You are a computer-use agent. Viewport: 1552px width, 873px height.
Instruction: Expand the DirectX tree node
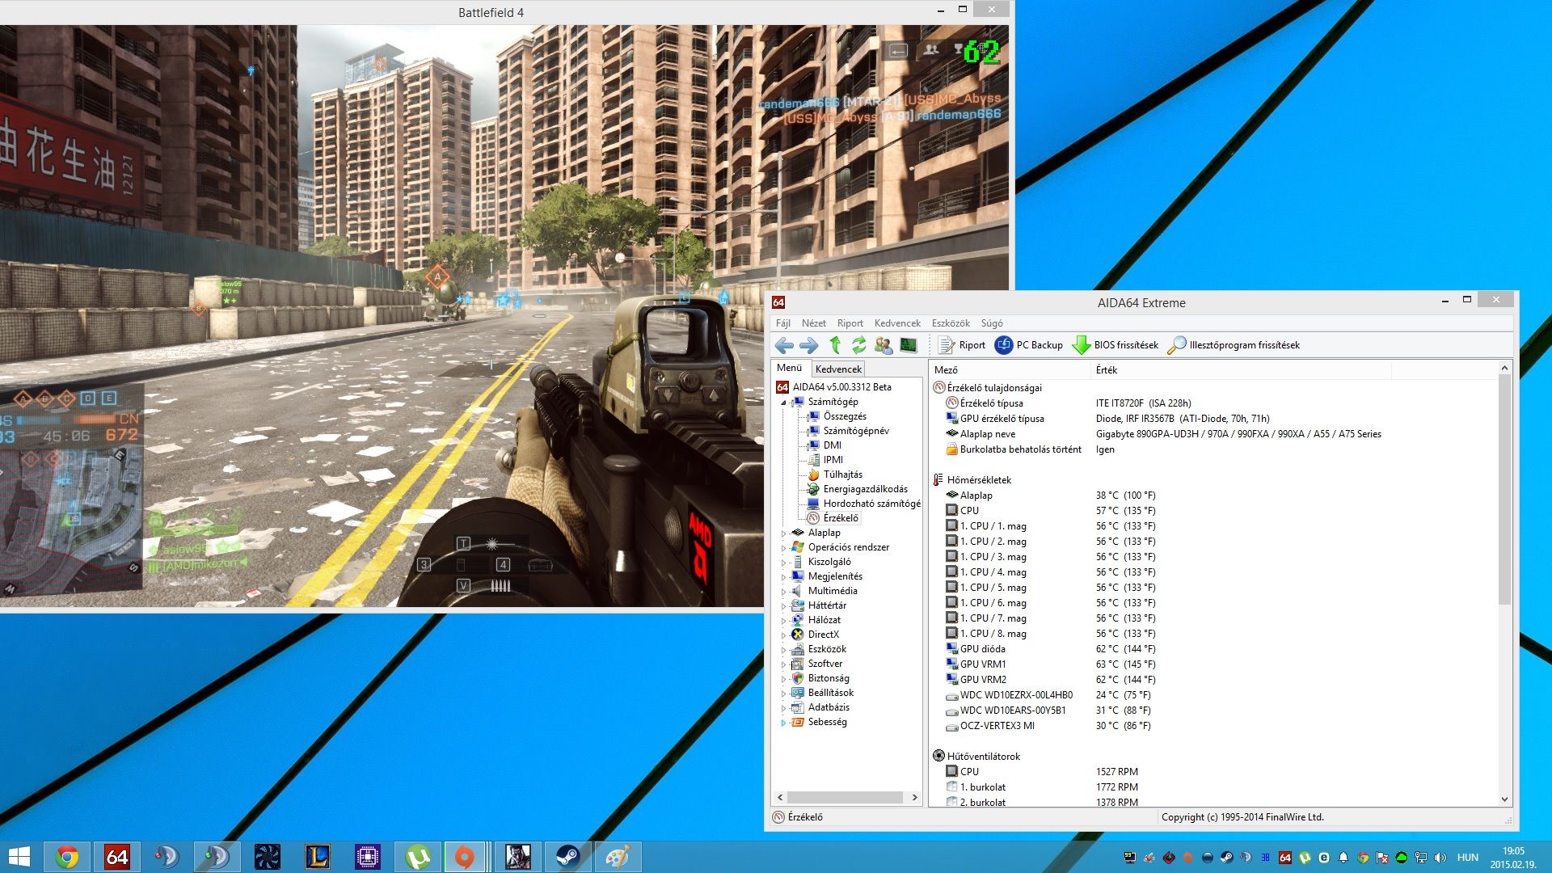(x=783, y=635)
